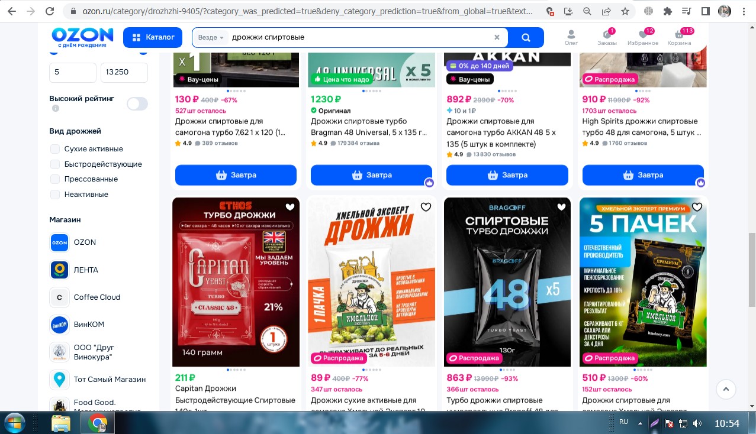
Task: Open the volume speaker tray icon
Action: [697, 423]
